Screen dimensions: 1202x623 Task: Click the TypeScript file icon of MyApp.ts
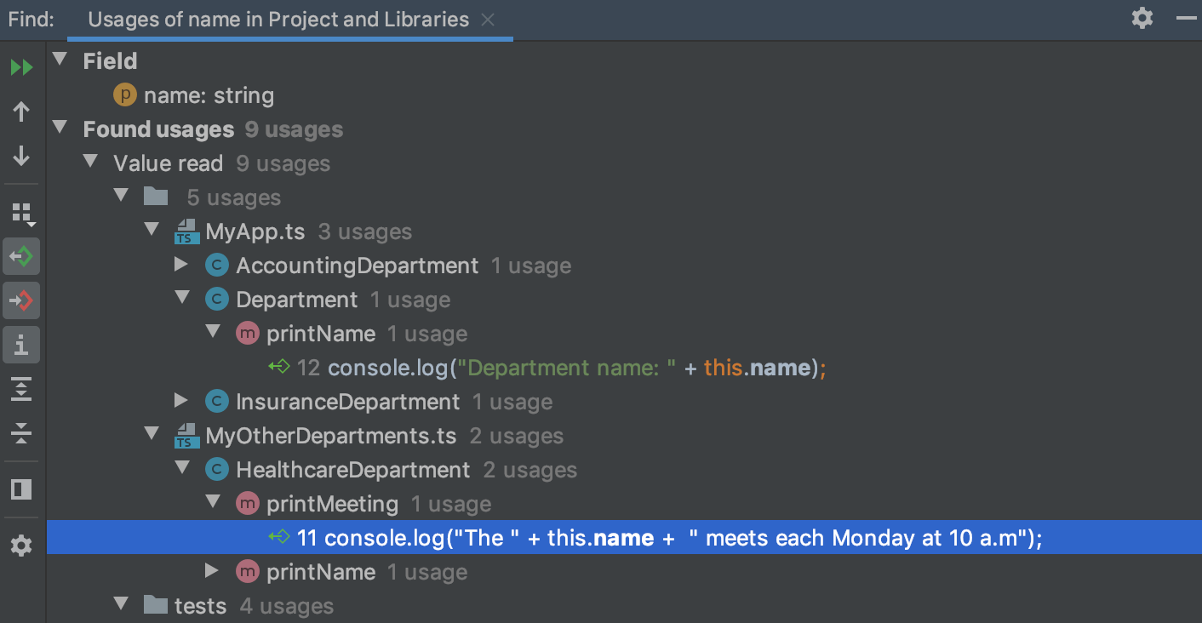click(x=186, y=231)
